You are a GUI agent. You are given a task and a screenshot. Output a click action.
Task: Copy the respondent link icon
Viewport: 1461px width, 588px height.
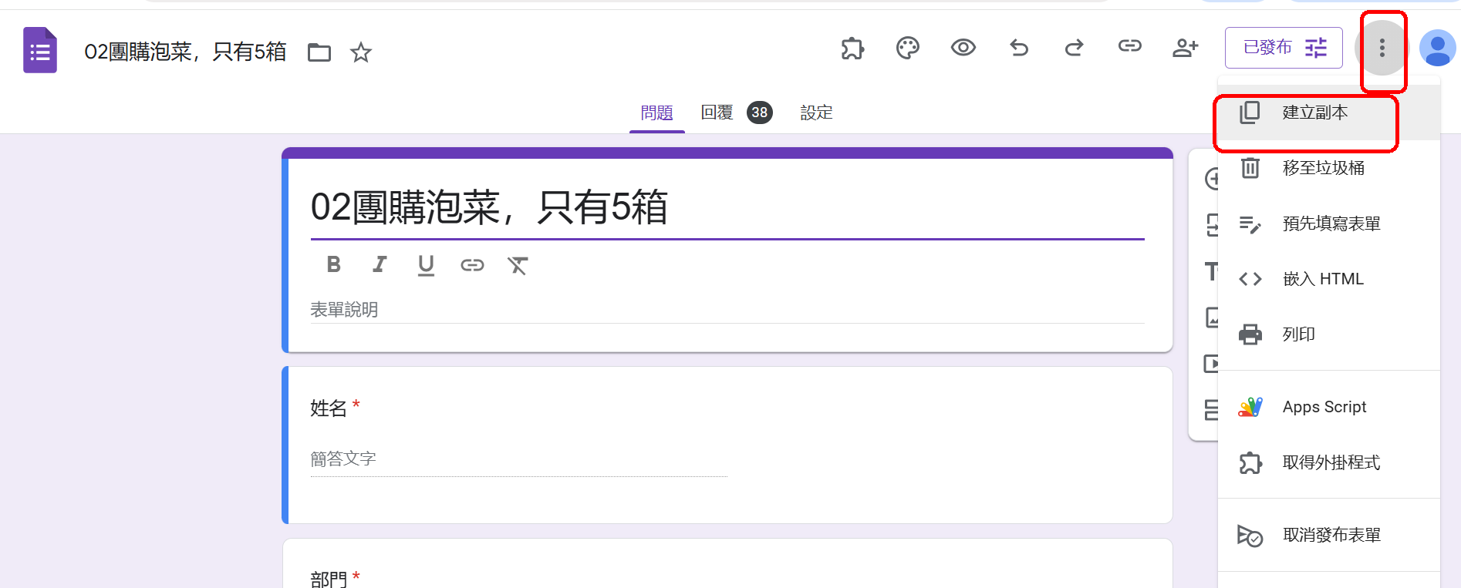click(x=1129, y=46)
